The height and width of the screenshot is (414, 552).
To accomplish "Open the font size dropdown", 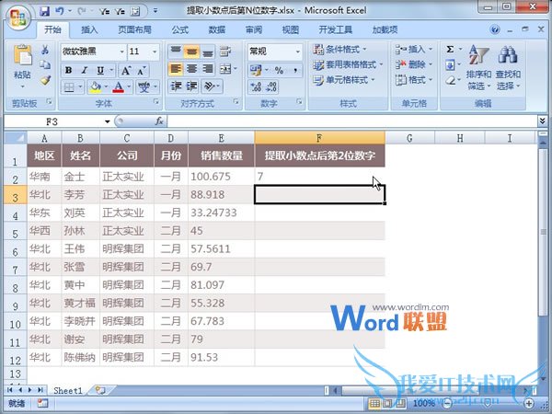I will click(155, 52).
